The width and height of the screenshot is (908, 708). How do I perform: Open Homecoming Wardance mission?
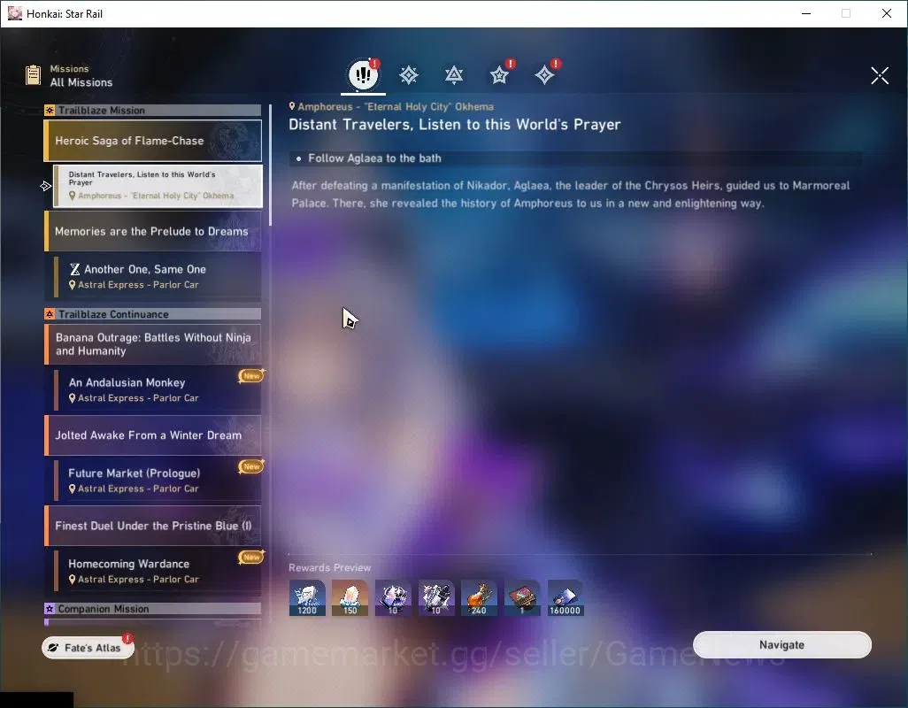(158, 571)
